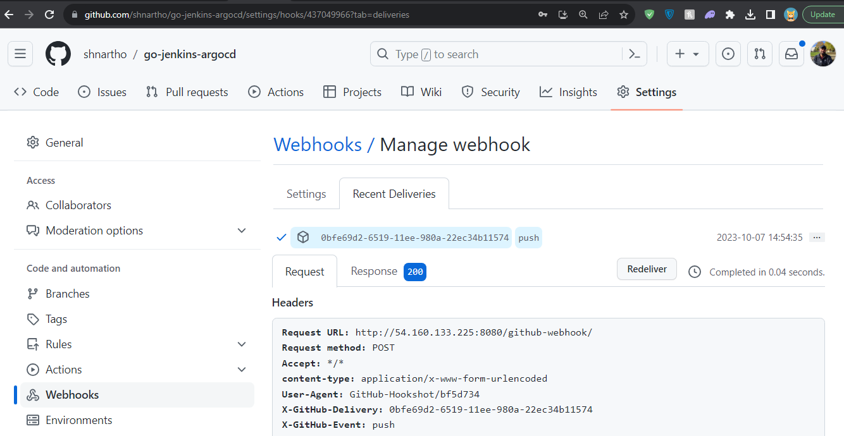Select the Recent Deliveries tab
The width and height of the screenshot is (844, 436).
coord(394,194)
